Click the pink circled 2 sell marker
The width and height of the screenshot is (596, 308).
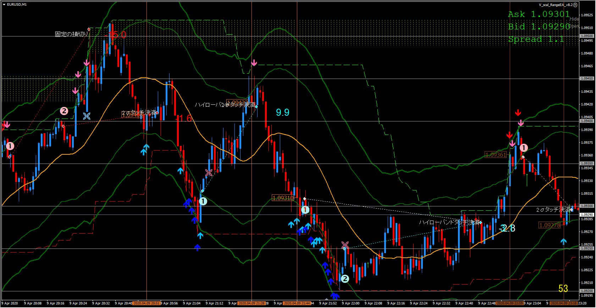coord(64,111)
